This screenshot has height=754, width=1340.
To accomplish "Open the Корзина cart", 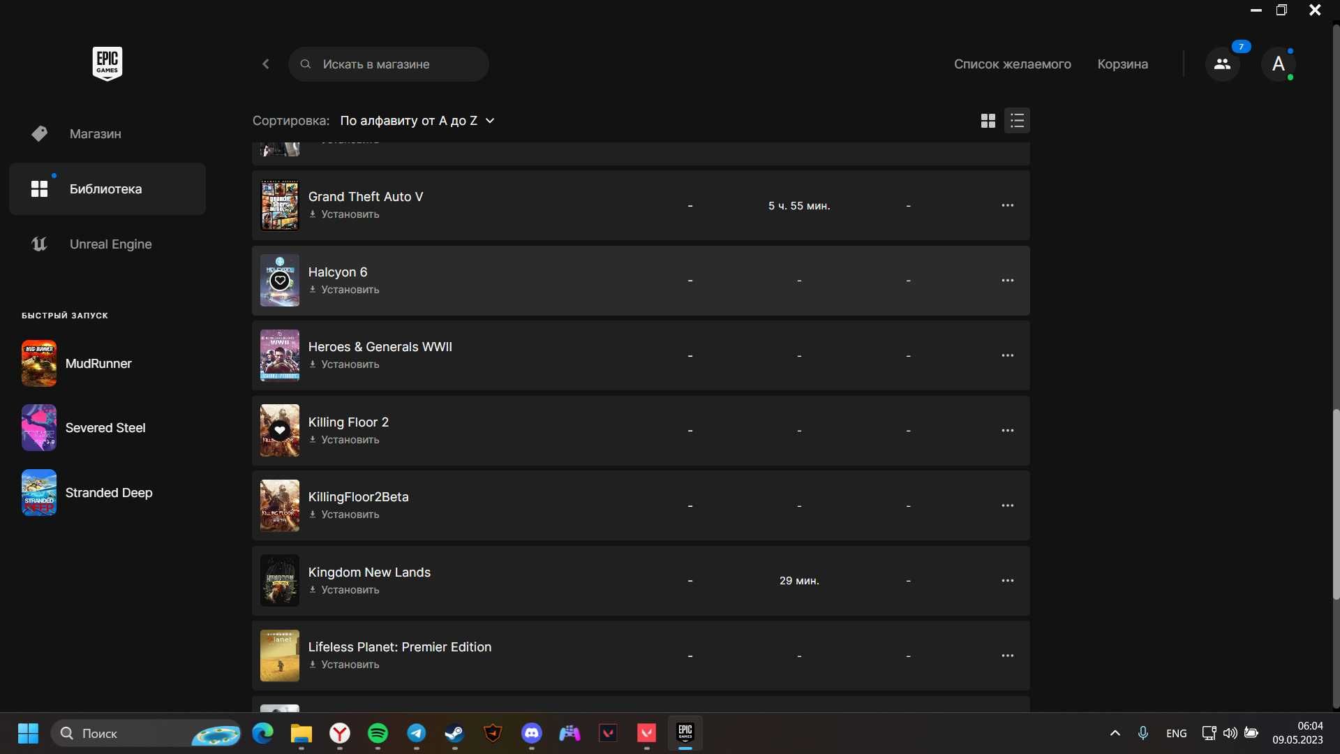I will (1122, 64).
